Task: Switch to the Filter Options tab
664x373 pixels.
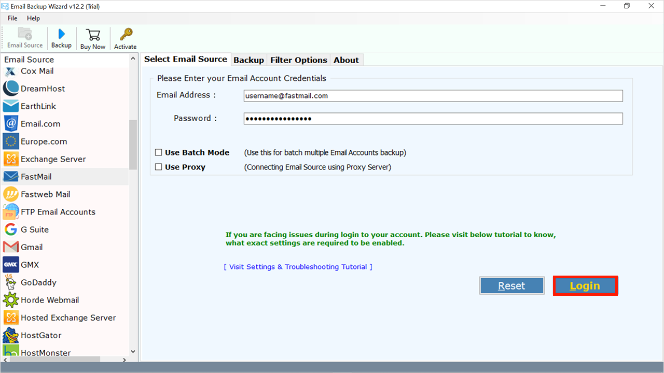Action: click(299, 60)
